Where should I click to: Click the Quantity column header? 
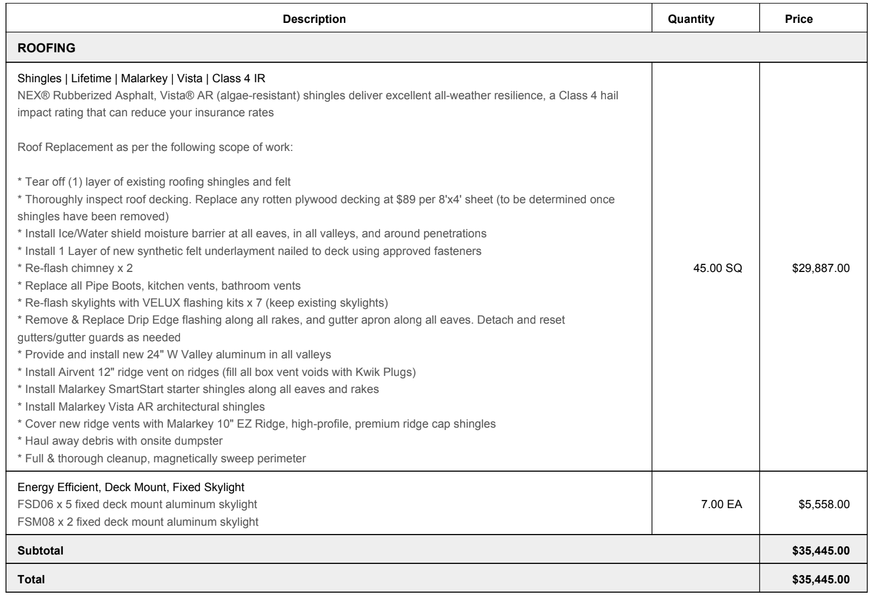[x=691, y=19]
